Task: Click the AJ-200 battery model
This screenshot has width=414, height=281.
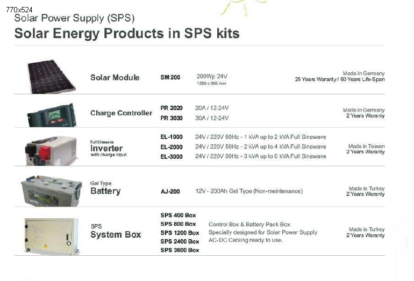Action: pos(170,191)
